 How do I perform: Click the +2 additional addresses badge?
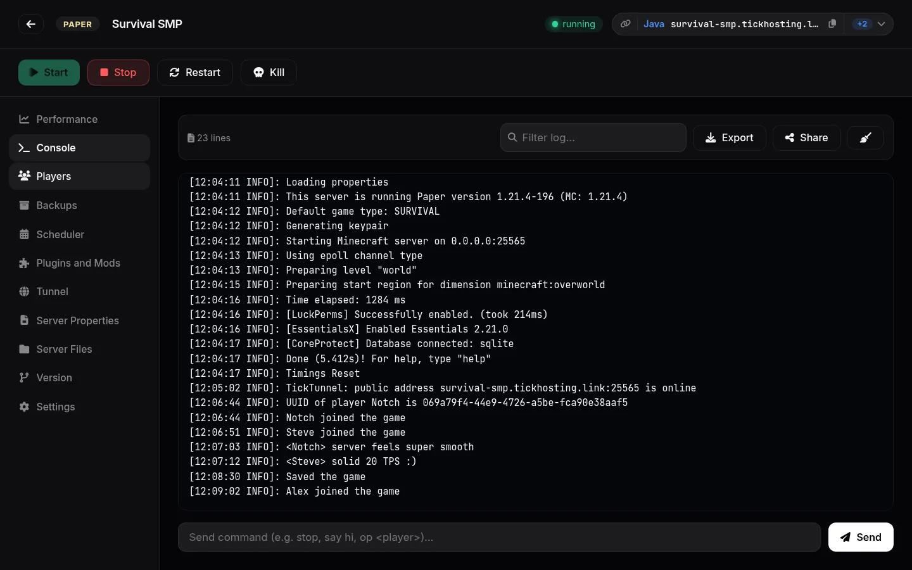[862, 24]
